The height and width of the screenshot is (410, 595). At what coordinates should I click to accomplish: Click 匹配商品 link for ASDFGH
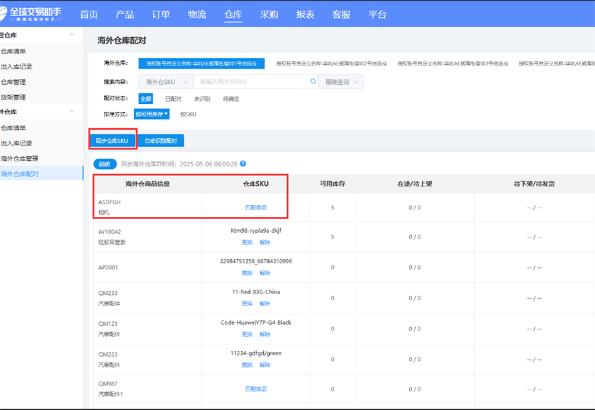[x=256, y=207]
